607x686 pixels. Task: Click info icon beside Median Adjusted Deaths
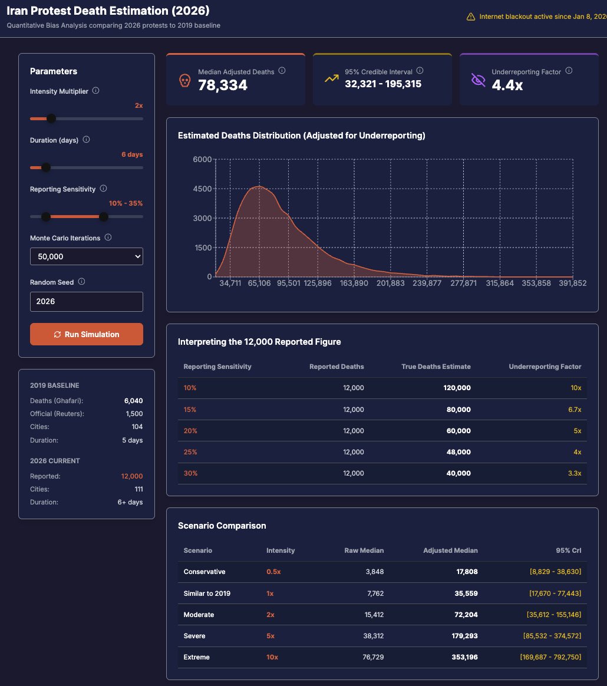coord(282,71)
